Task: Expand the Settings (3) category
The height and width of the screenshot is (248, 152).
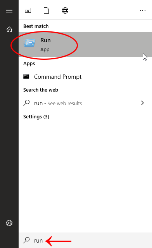Action: point(36,117)
